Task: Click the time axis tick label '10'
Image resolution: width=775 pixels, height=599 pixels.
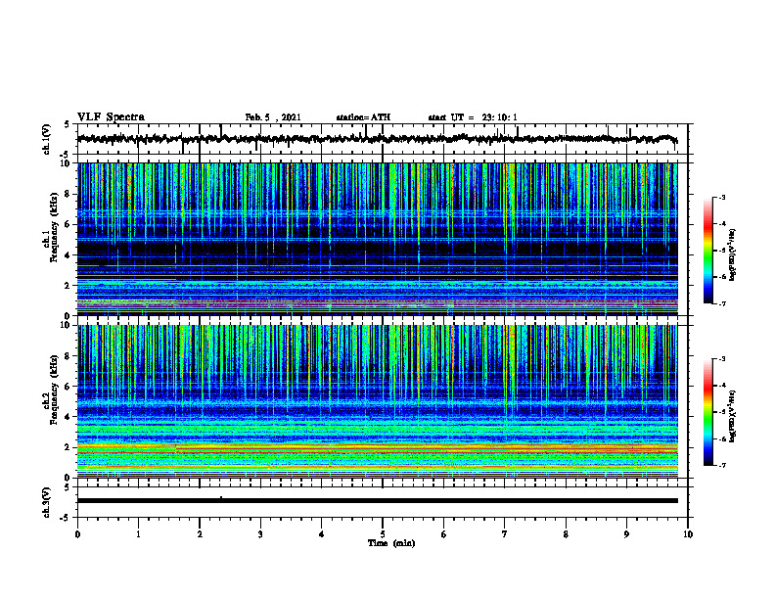Action: tap(688, 534)
